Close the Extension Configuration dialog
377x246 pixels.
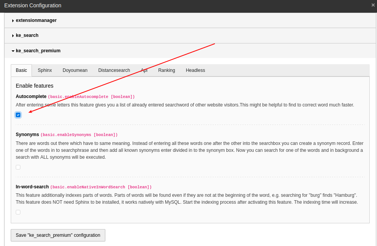pos(372,5)
